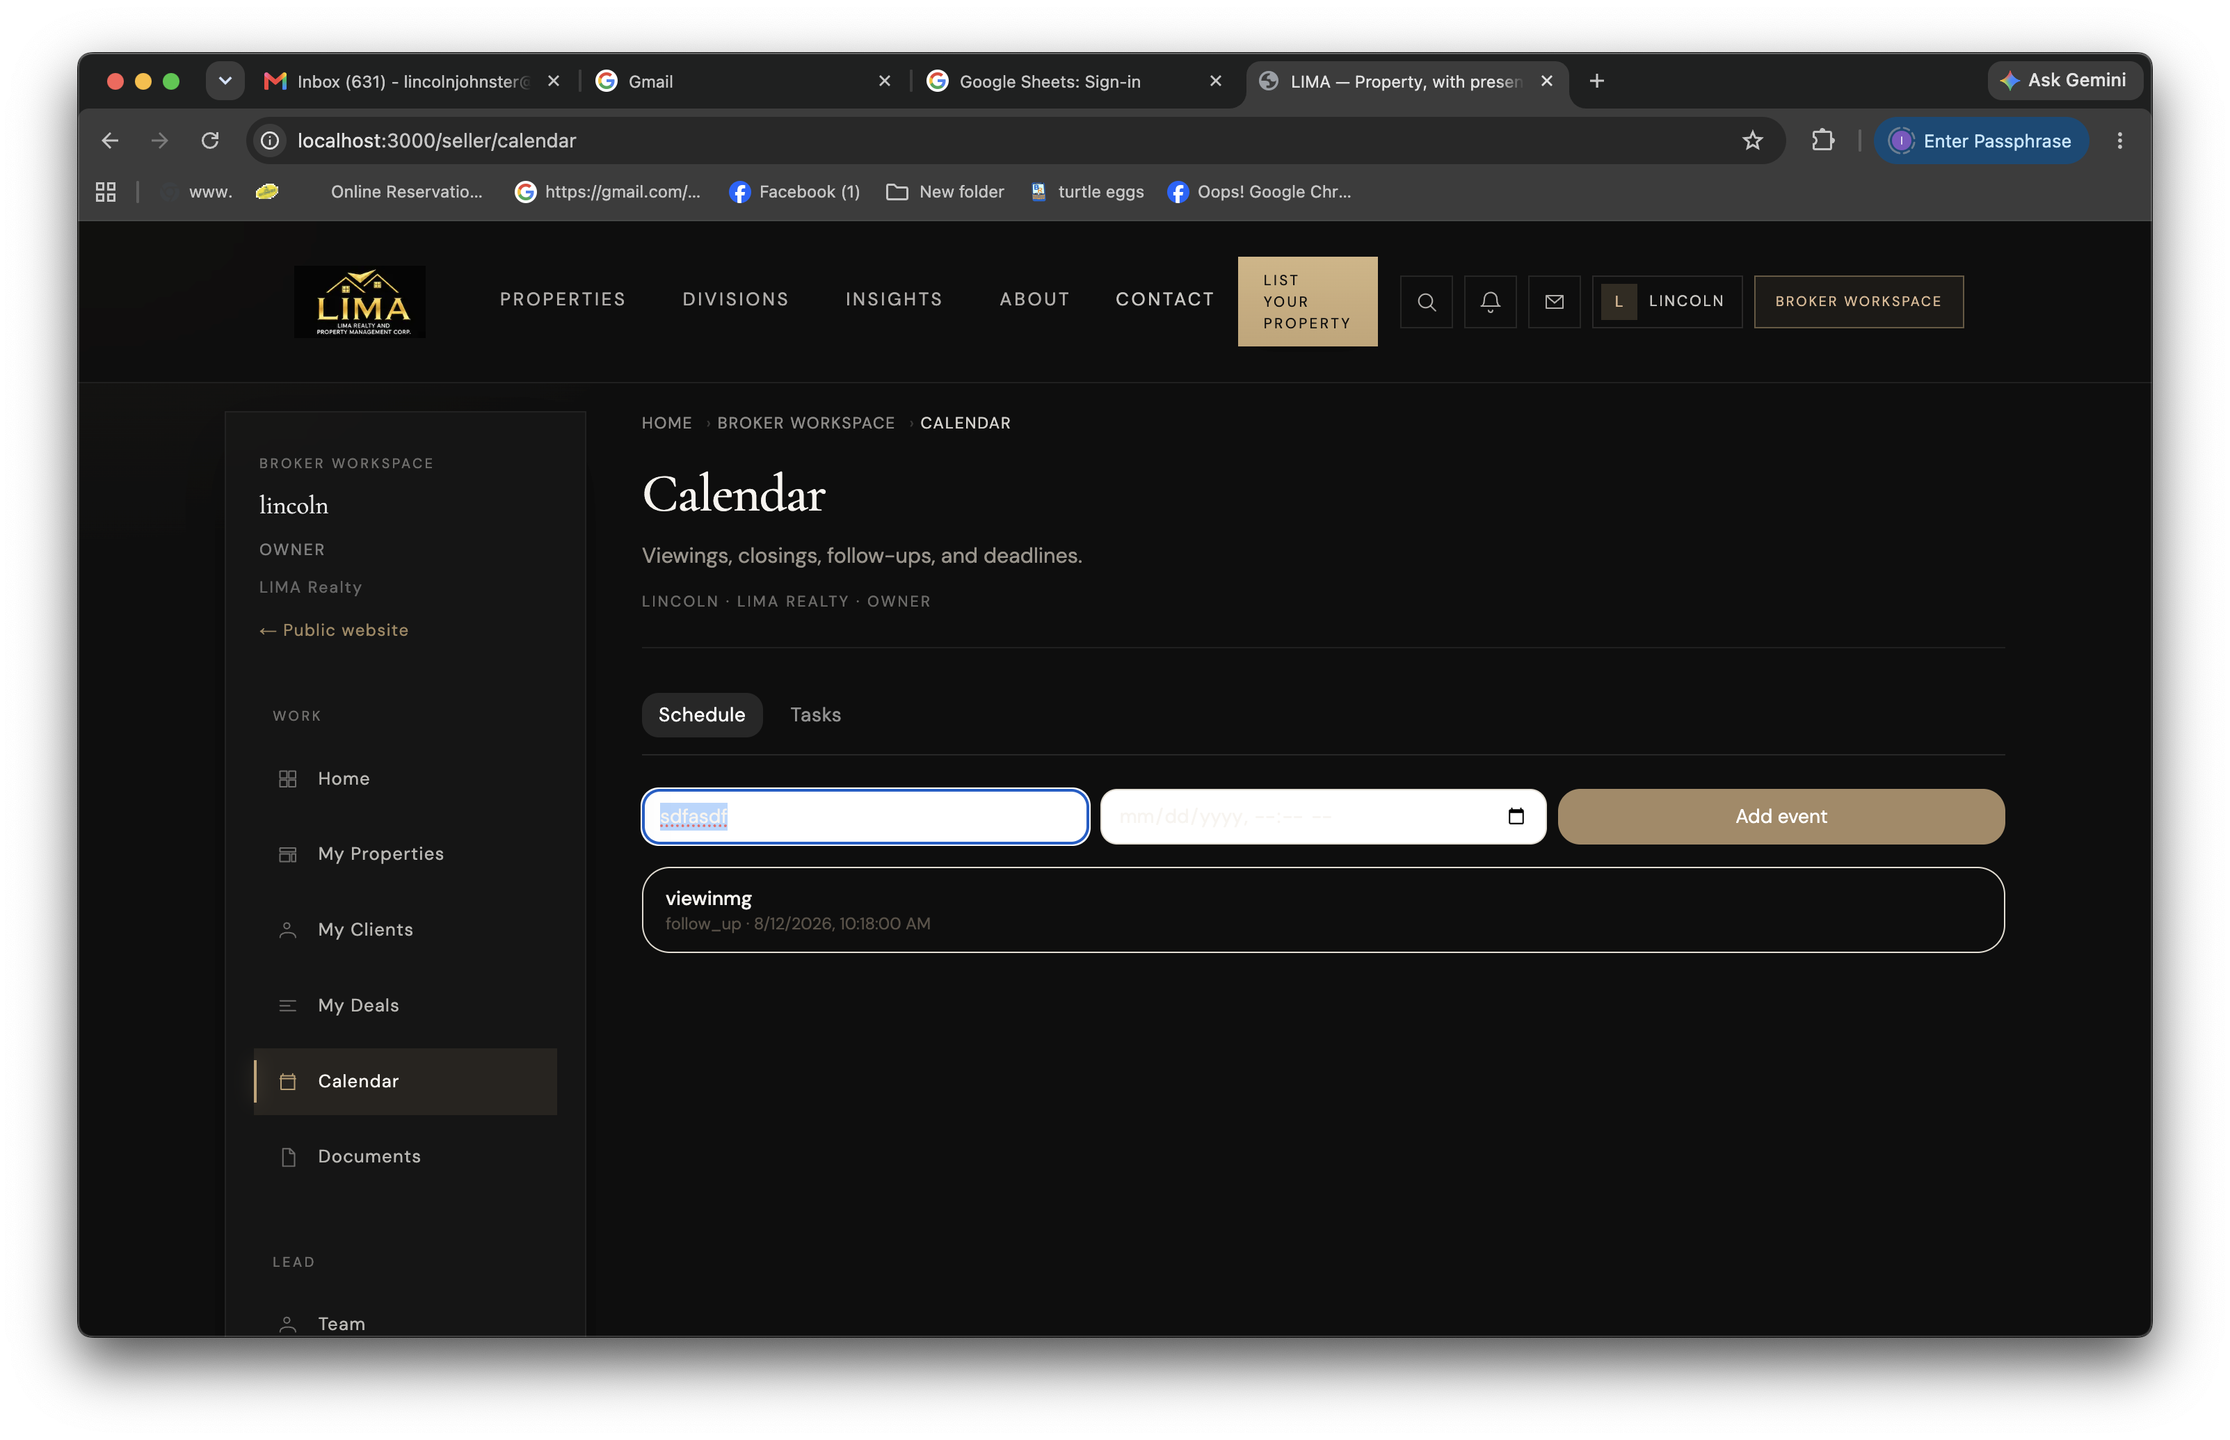The width and height of the screenshot is (2230, 1440).
Task: Click the browser forward arrow
Action: pos(160,141)
